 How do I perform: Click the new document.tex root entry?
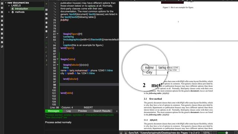(x=18, y=3)
